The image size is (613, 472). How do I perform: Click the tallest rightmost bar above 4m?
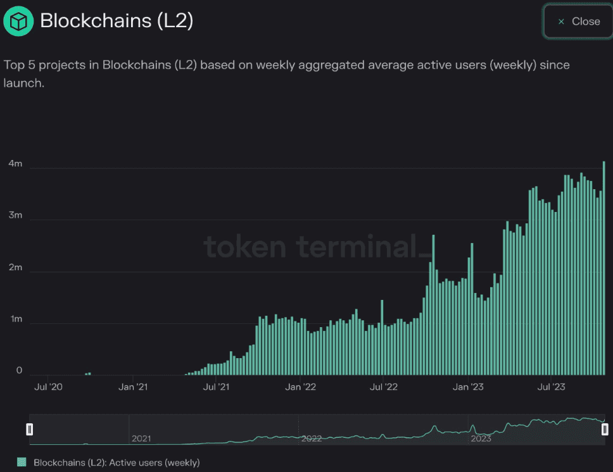click(x=604, y=266)
